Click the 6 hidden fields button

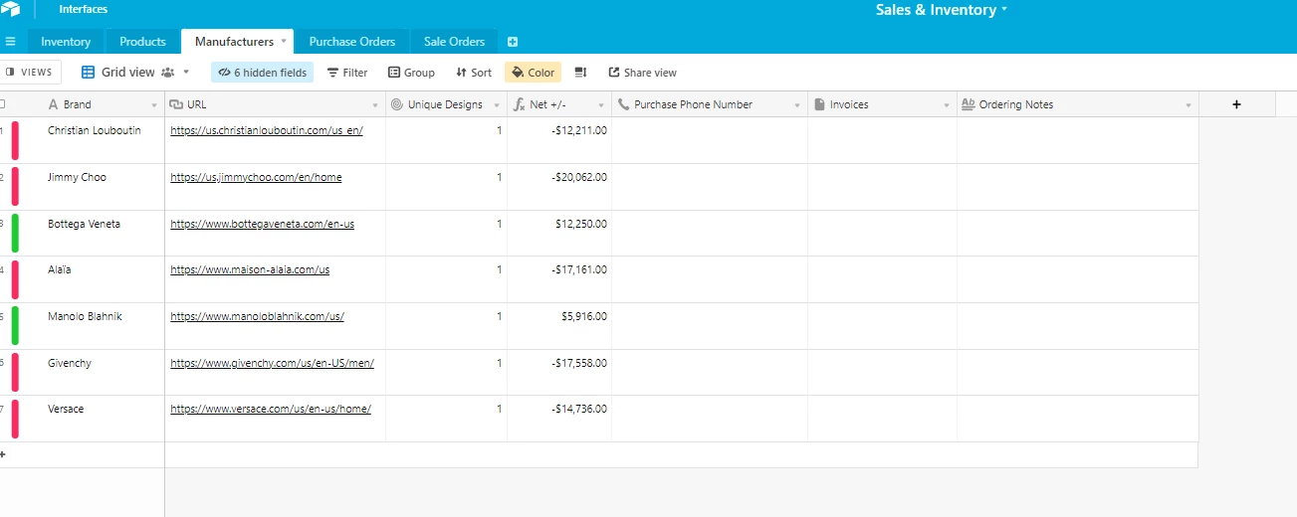click(262, 73)
